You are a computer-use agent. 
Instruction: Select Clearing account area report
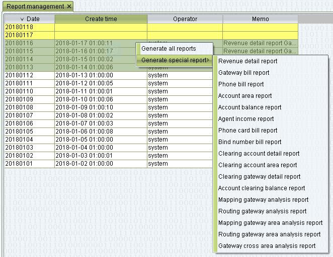click(258, 165)
